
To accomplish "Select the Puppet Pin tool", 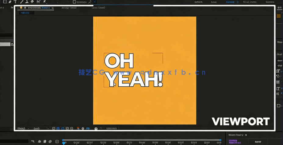I will (x=45, y=2).
